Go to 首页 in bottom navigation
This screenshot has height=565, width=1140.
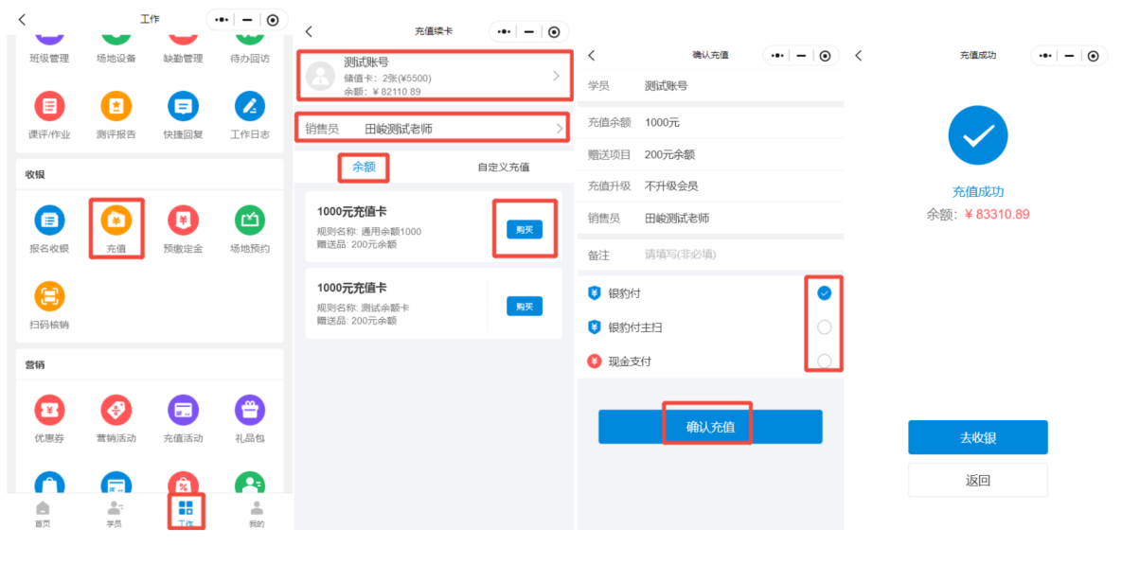click(x=43, y=514)
